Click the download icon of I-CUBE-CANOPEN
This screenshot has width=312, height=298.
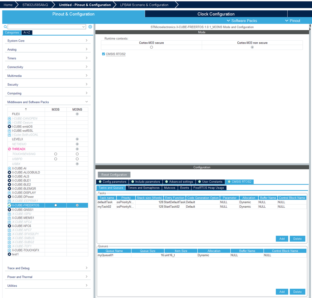click(9, 118)
